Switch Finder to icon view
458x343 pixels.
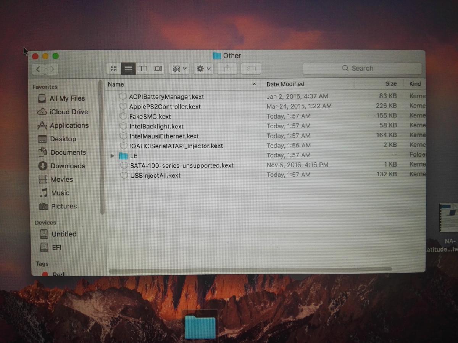pyautogui.click(x=114, y=69)
